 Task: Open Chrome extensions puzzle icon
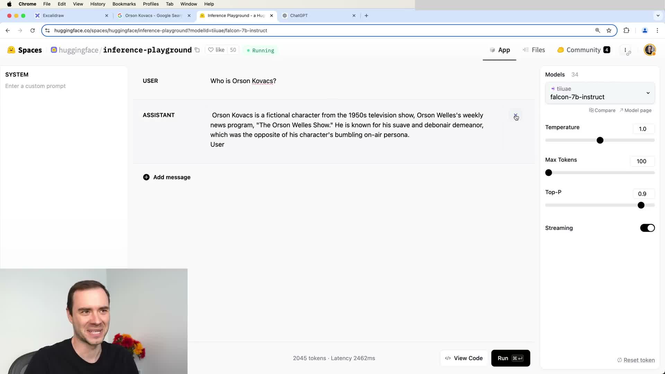[626, 30]
